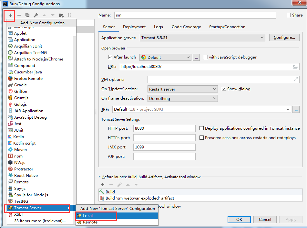Choose Local Tomcat Server configuration
The height and width of the screenshot is (228, 307).
click(x=117, y=216)
